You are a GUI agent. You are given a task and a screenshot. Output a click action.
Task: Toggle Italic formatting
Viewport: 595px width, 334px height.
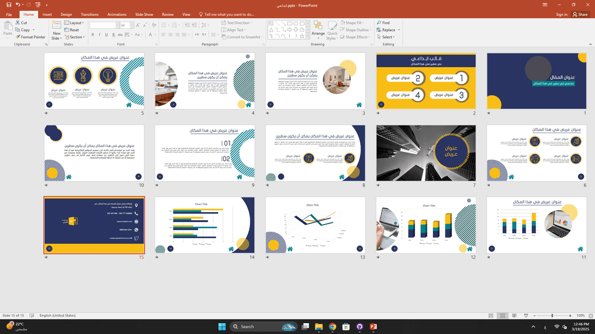pos(99,35)
